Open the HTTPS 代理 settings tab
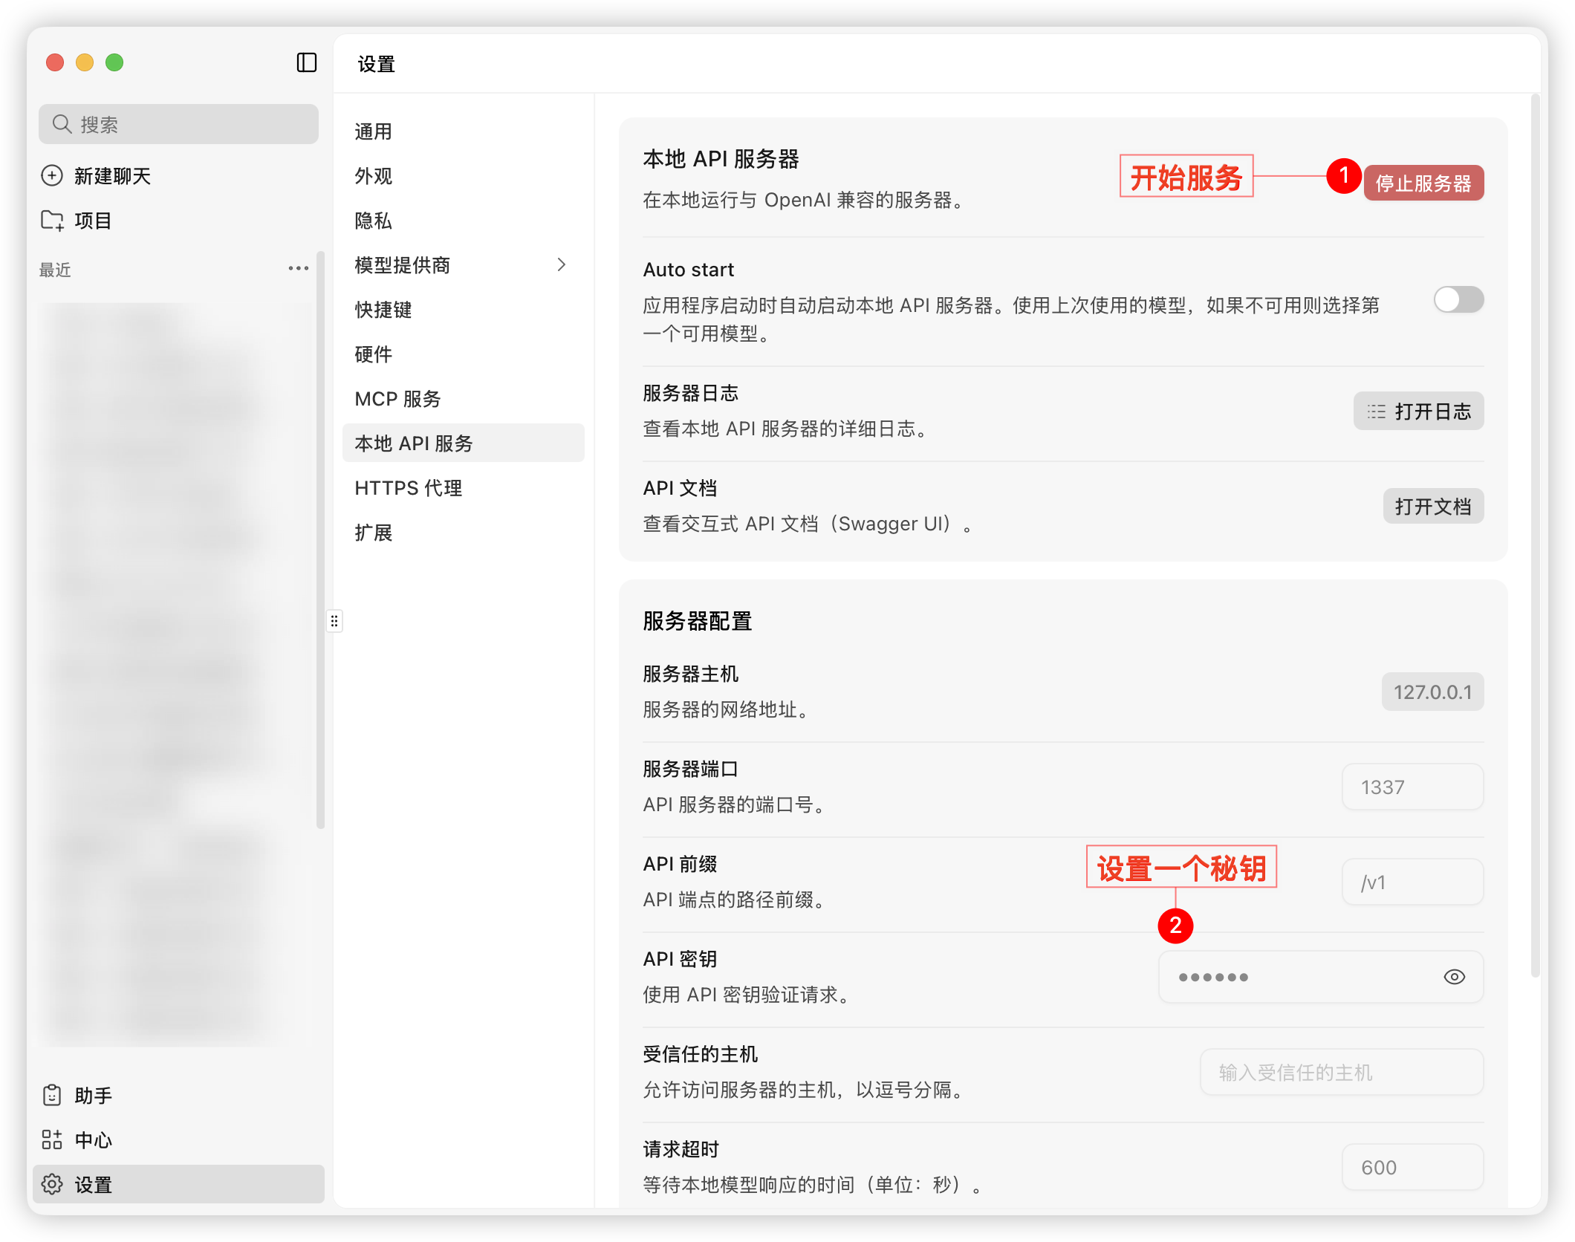This screenshot has width=1575, height=1242. (408, 488)
